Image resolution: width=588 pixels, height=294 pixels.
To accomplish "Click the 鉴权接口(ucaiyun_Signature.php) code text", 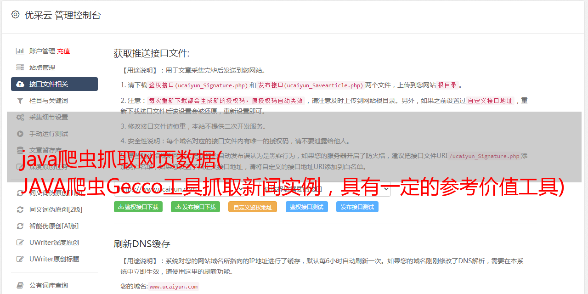I will 198,85.
